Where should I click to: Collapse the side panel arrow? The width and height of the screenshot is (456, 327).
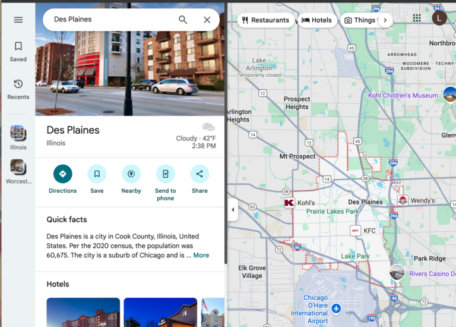tap(233, 209)
